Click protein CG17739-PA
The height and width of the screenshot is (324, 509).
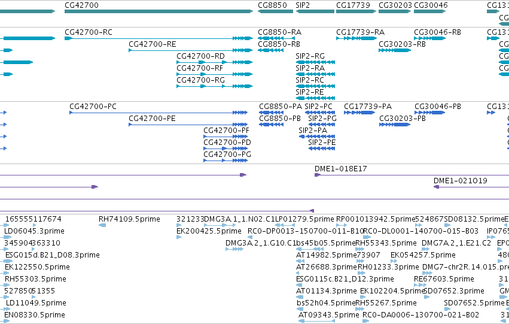click(x=359, y=113)
